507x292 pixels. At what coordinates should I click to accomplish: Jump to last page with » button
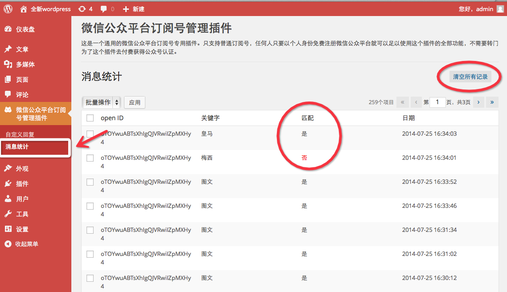[492, 102]
